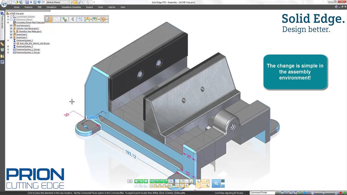
Task: Click the magnifier icon in Live Rules panel
Action: [x=216, y=183]
